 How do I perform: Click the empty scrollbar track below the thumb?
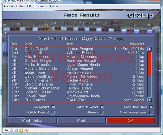click(149, 87)
